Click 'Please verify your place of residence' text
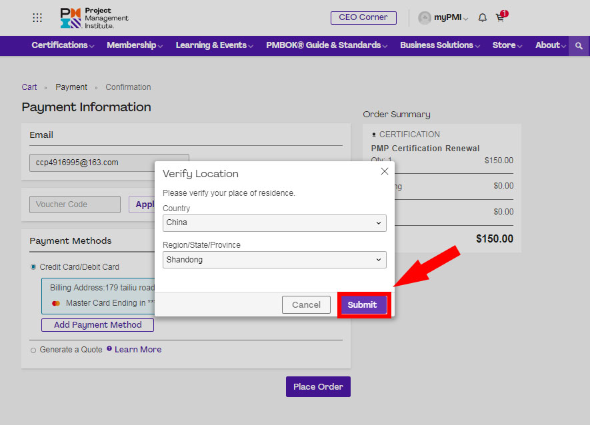Screen dimensions: 590x425 tap(229, 193)
